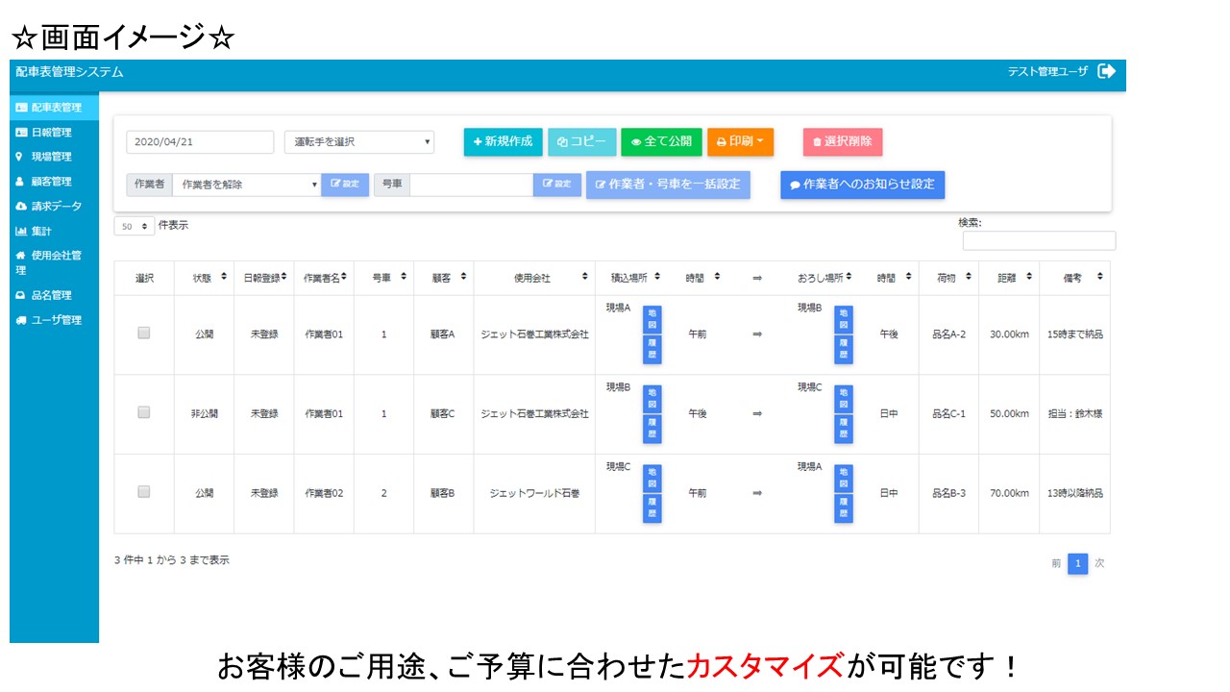
Task: Click 作業者・号車を一括設定 button
Action: click(668, 185)
